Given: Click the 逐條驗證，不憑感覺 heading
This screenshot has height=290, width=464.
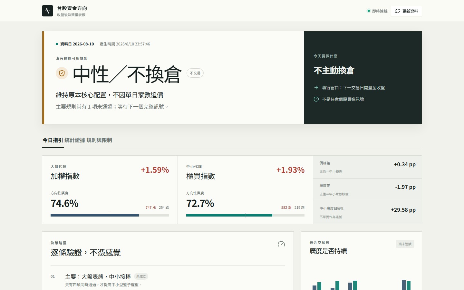Looking at the screenshot, I should tap(86, 253).
